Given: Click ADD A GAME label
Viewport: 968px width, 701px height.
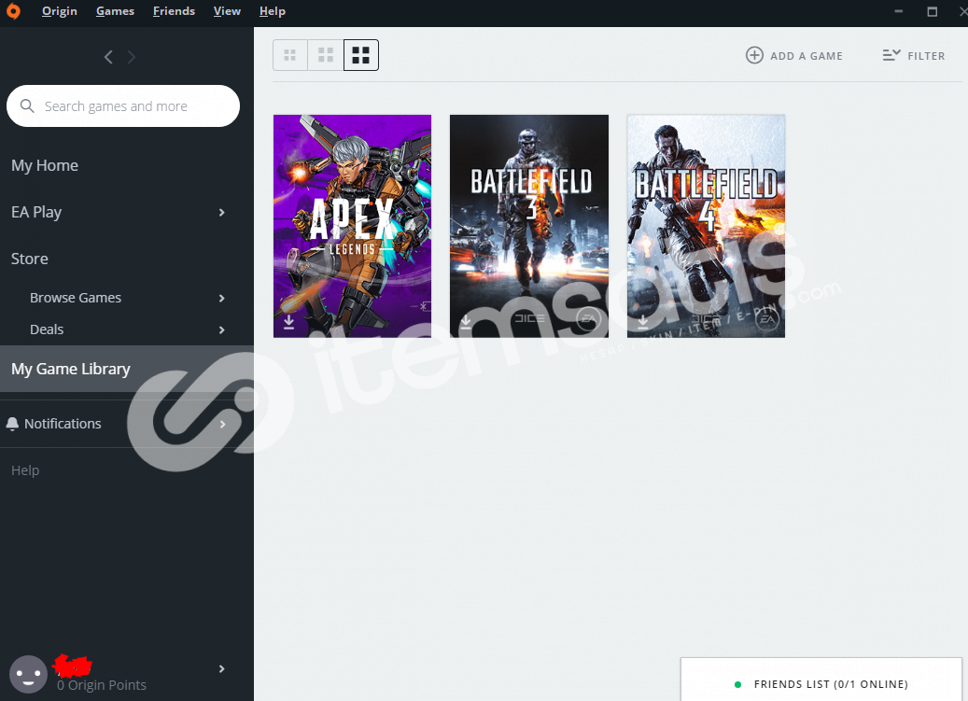Looking at the screenshot, I should 807,56.
